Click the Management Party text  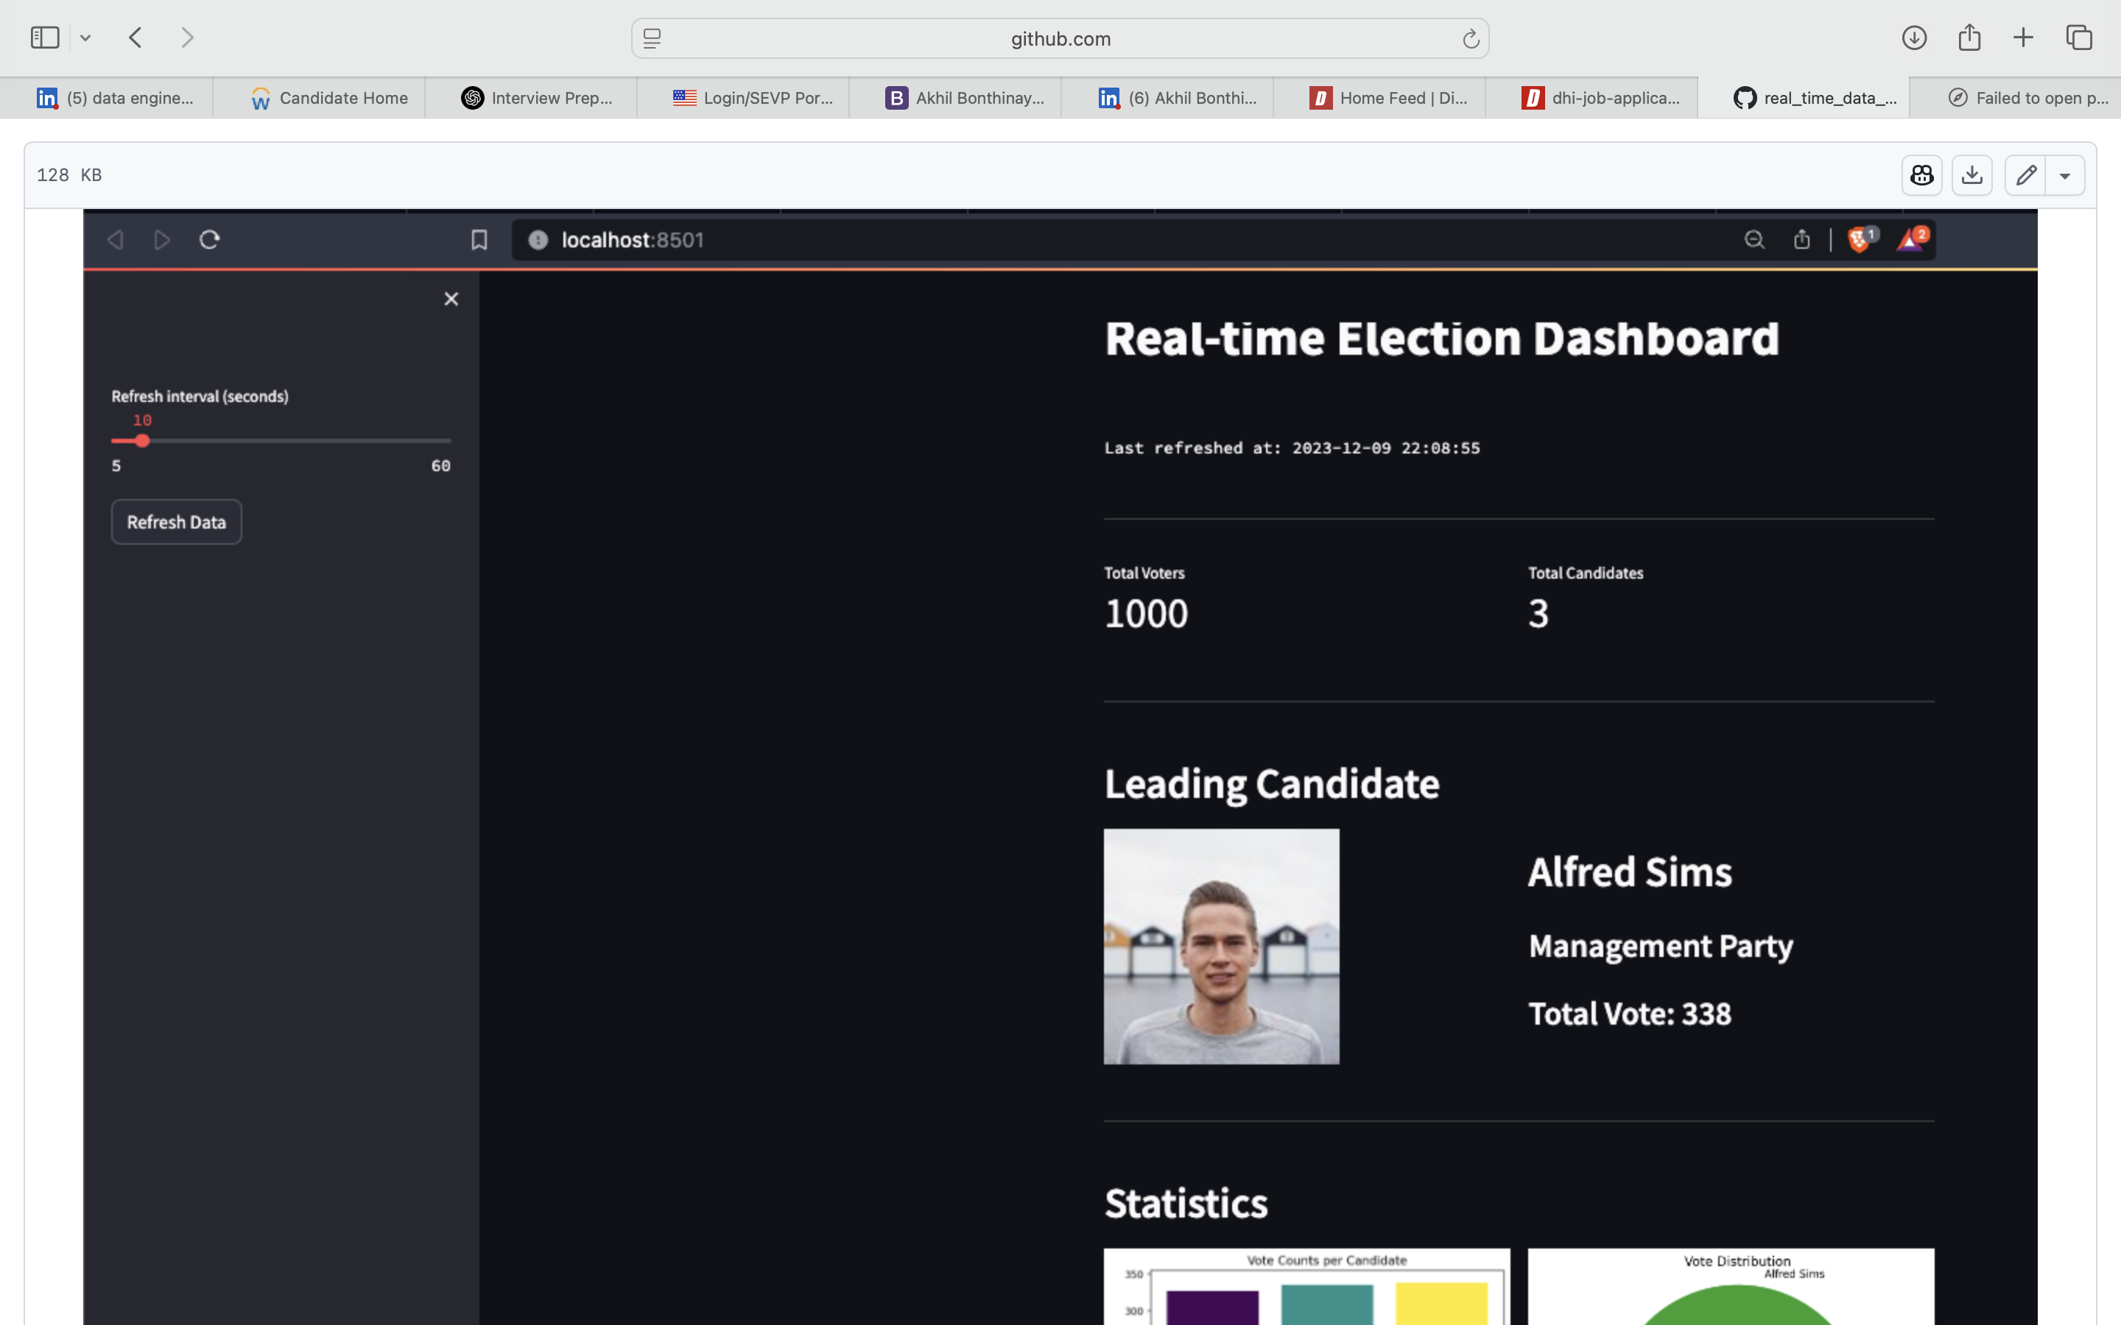click(1660, 947)
